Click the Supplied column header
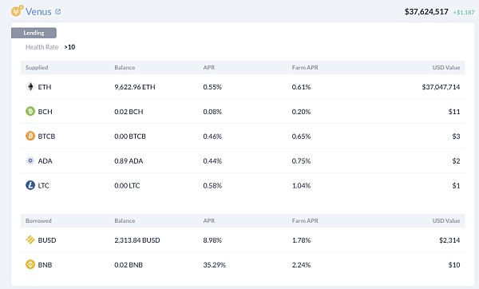Screen dimensions: 479x289 37,68
